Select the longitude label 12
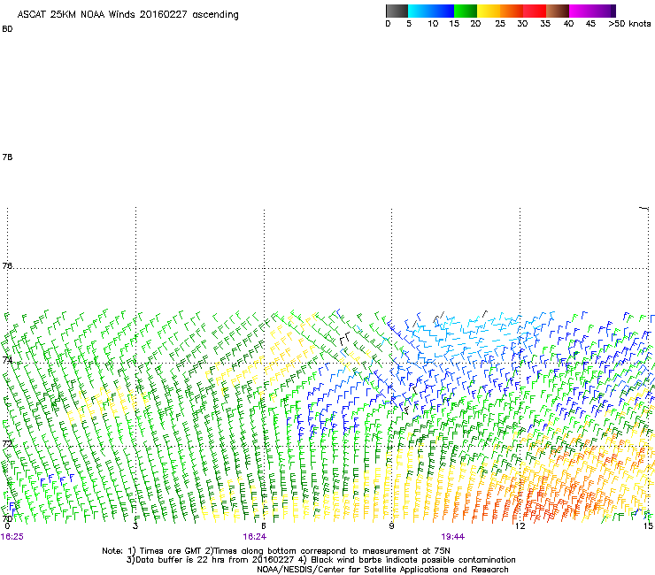655x575 pixels. (x=520, y=525)
